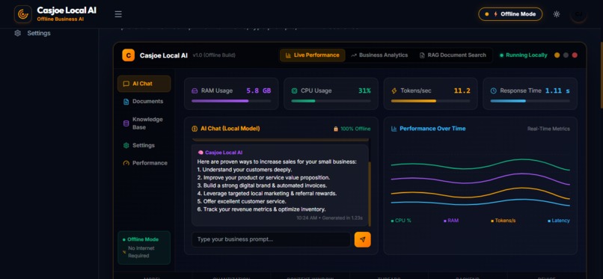Toggle the CPU % legend entry
Image resolution: width=603 pixels, height=279 pixels.
tap(401, 221)
